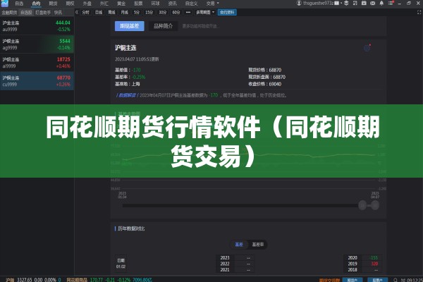Click the 现货价格 68870 value
Screen dimensions: 423x282
point(275,70)
